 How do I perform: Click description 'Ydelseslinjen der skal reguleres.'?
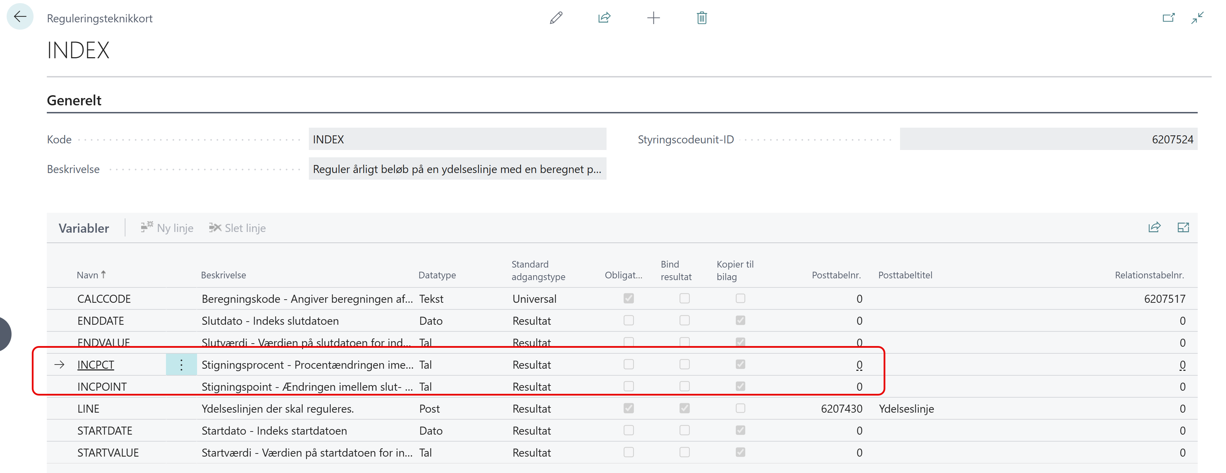277,409
